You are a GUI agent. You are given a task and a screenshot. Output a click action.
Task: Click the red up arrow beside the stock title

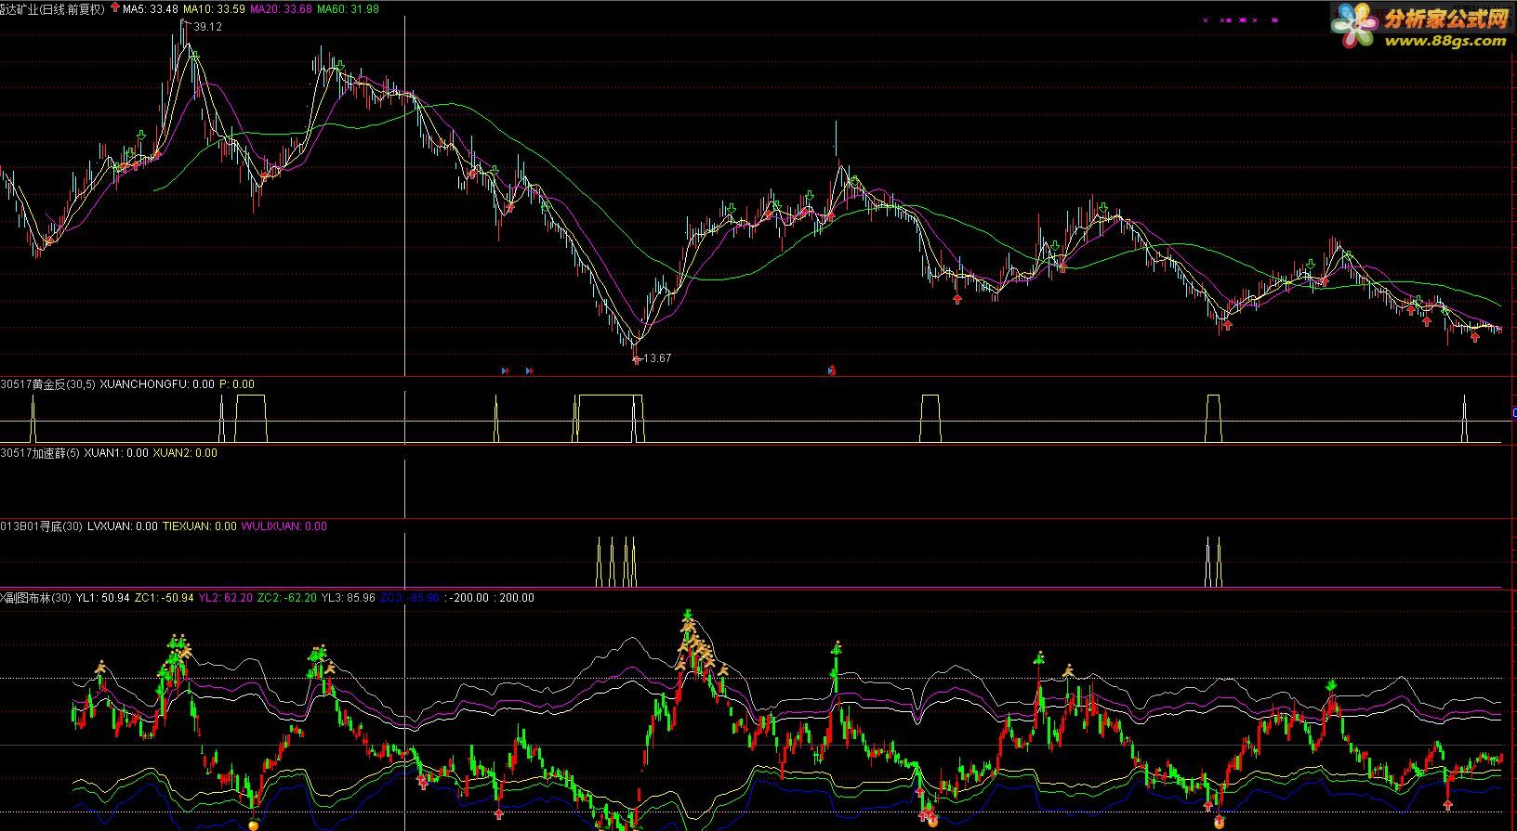pos(114,7)
